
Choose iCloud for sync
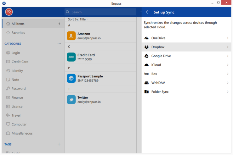click(x=186, y=65)
